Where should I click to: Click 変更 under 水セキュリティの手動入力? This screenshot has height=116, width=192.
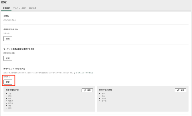click(x=8, y=82)
